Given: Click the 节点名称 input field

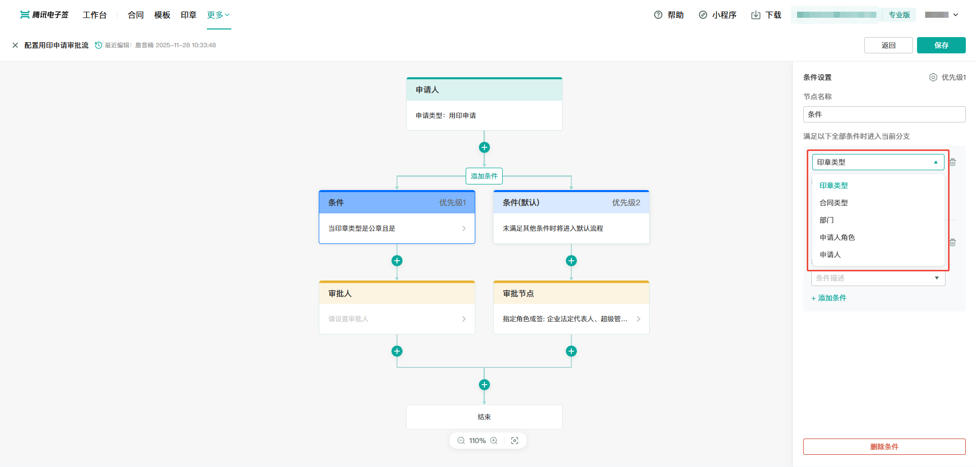Looking at the screenshot, I should 884,114.
